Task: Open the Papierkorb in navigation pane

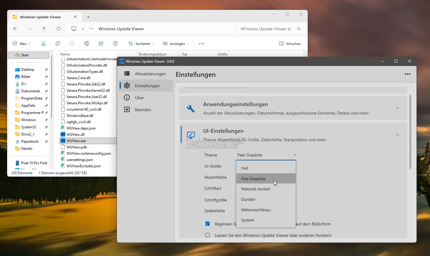Action: pyautogui.click(x=29, y=141)
